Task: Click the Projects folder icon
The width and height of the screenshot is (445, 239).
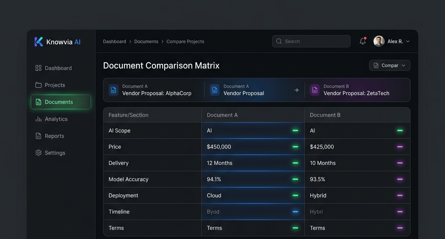Action: pyautogui.click(x=38, y=85)
